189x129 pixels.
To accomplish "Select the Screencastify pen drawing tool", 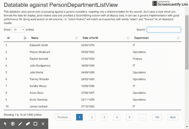I will click(20, 124).
